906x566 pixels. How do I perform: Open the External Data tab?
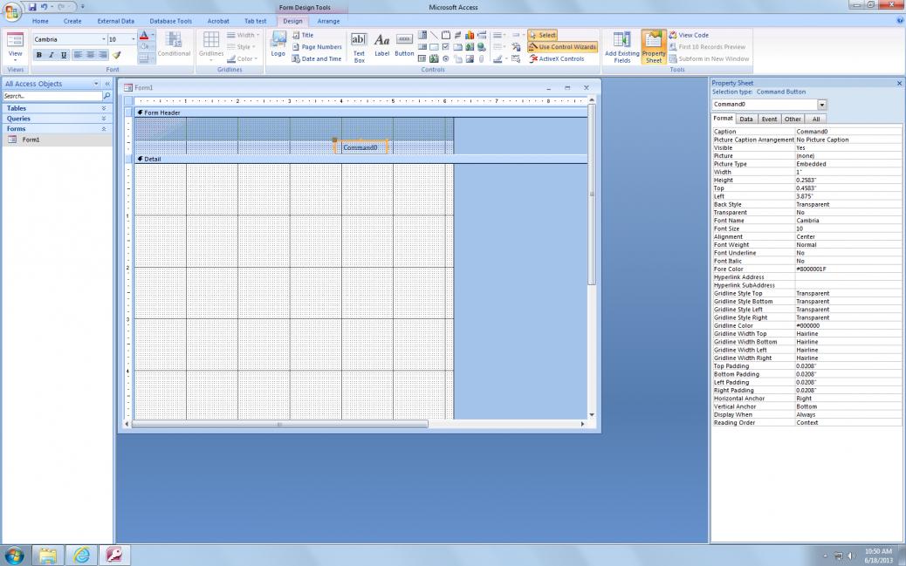(115, 21)
